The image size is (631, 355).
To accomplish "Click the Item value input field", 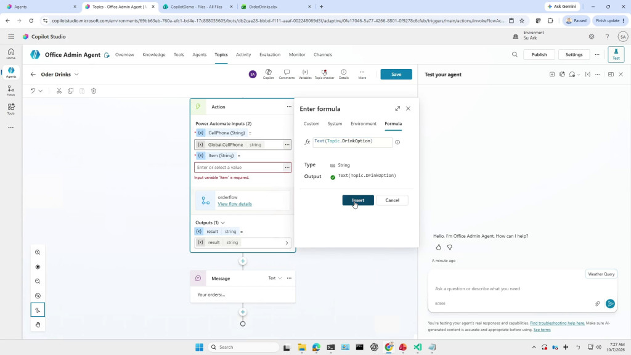I will [238, 168].
